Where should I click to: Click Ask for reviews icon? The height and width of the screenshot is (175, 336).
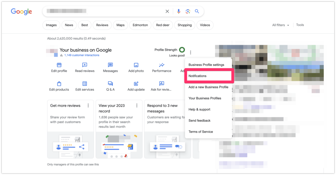tap(161, 83)
